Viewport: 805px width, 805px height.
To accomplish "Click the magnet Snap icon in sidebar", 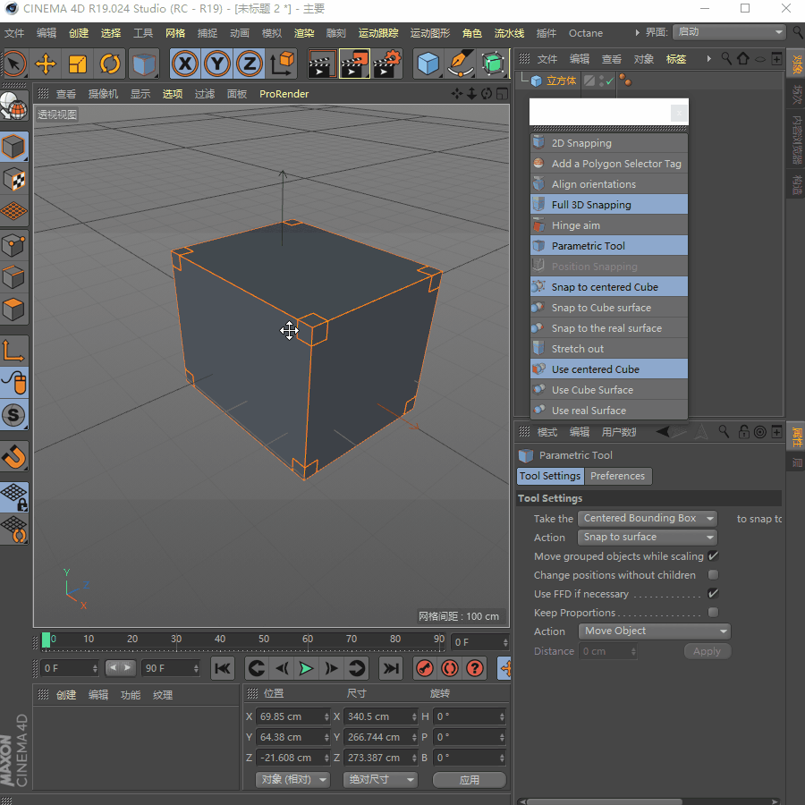I will click(x=14, y=457).
